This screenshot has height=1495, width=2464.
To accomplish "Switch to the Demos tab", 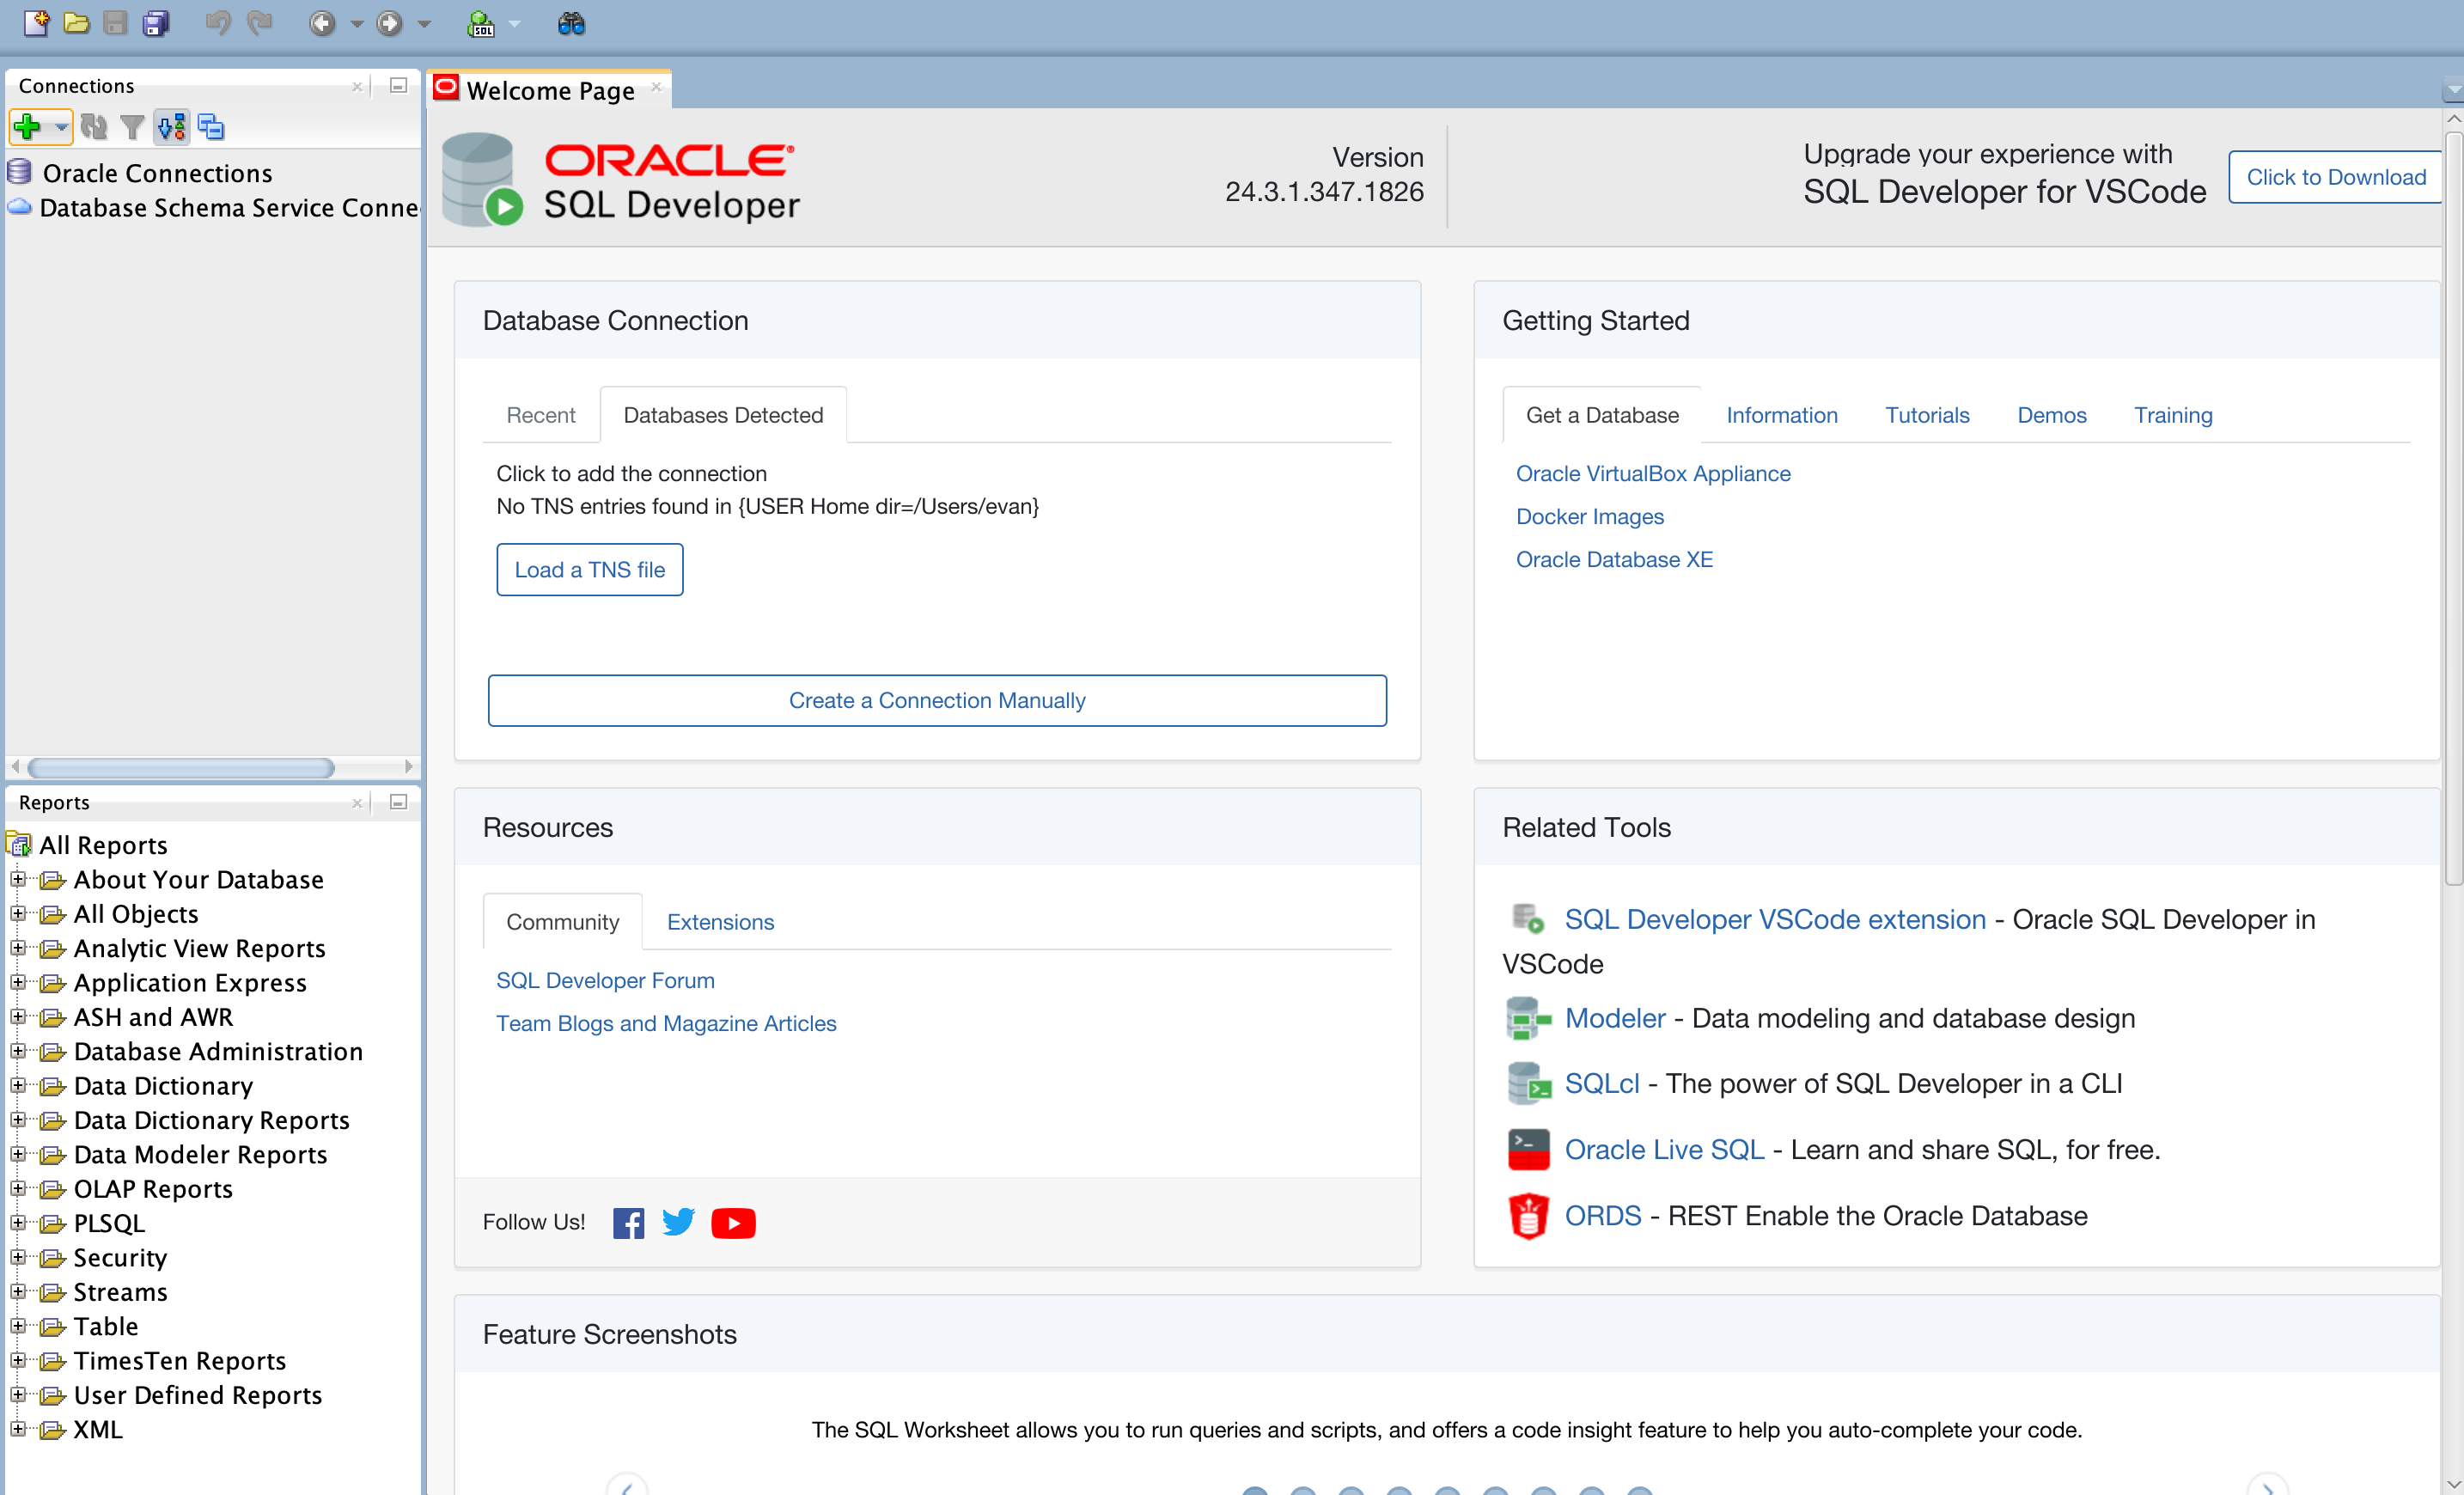I will 2052,415.
